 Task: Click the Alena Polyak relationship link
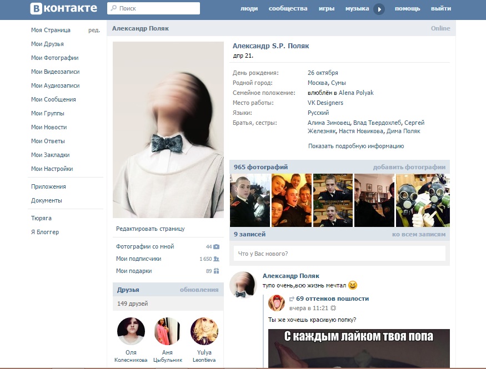356,93
